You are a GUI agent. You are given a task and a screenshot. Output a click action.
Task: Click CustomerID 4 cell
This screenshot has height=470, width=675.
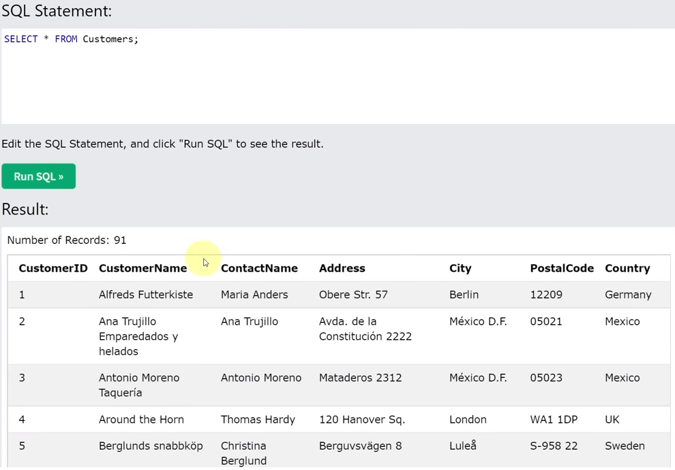coord(22,420)
